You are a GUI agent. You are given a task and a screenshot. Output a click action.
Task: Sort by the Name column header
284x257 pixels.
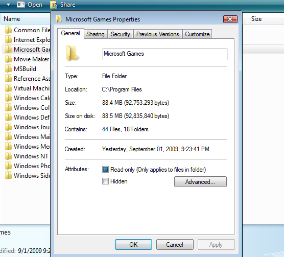[x=26, y=19]
